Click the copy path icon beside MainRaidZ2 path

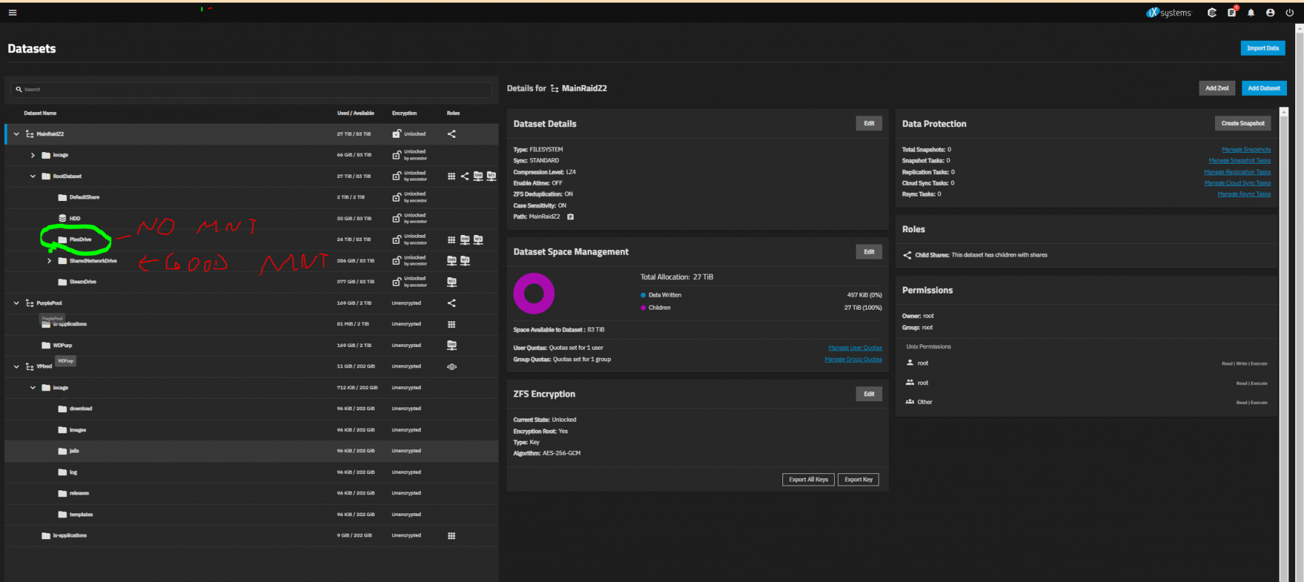[570, 217]
